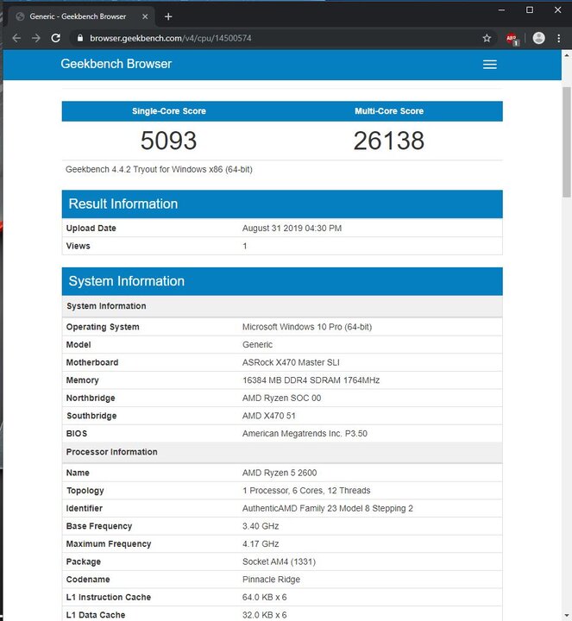Click the scroll-up arrow on the page scrollbar
Image resolution: width=572 pixels, height=621 pixels.
tap(567, 55)
